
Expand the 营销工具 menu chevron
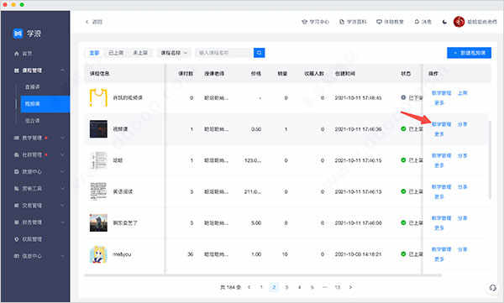coord(62,189)
